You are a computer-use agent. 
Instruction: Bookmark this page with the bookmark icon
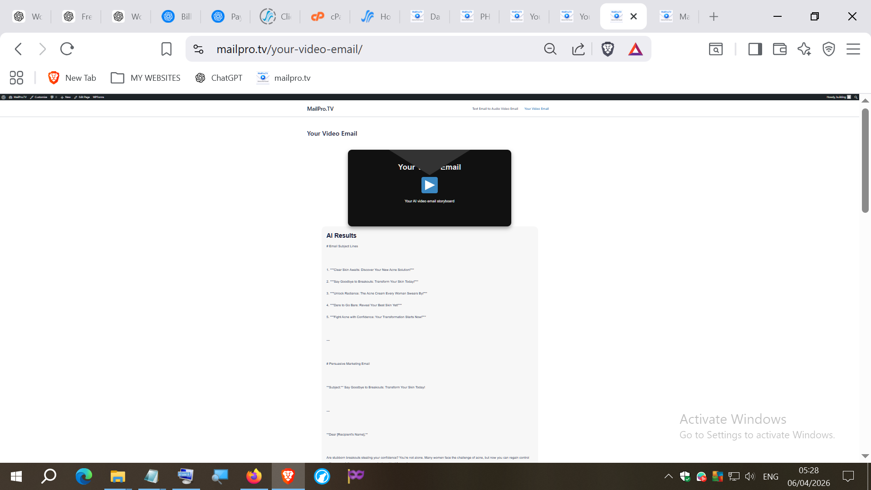tap(166, 49)
